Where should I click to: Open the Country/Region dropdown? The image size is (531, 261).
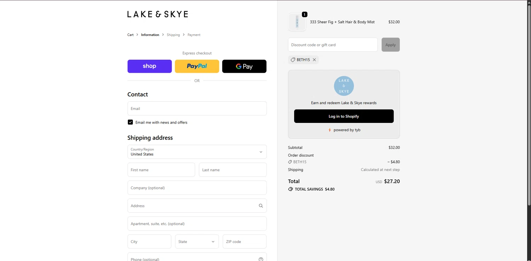pyautogui.click(x=197, y=152)
